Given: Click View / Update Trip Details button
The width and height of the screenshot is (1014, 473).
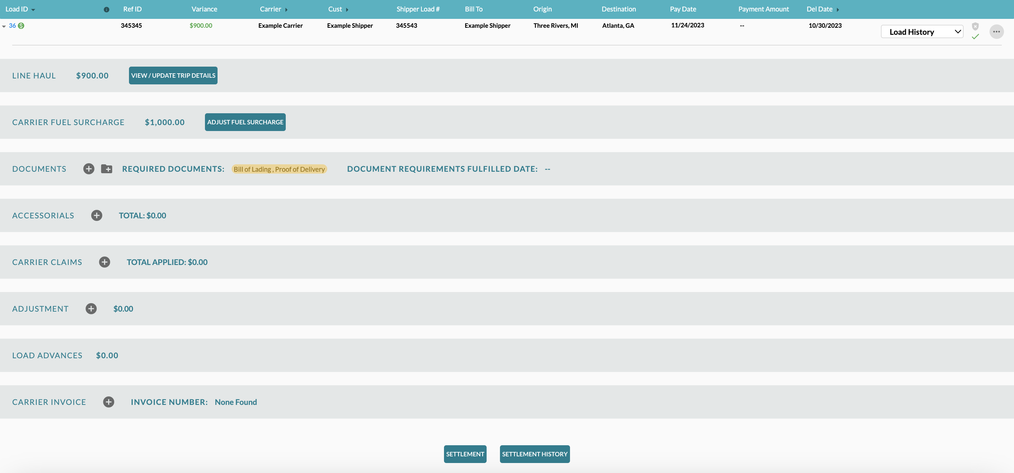Looking at the screenshot, I should point(173,76).
